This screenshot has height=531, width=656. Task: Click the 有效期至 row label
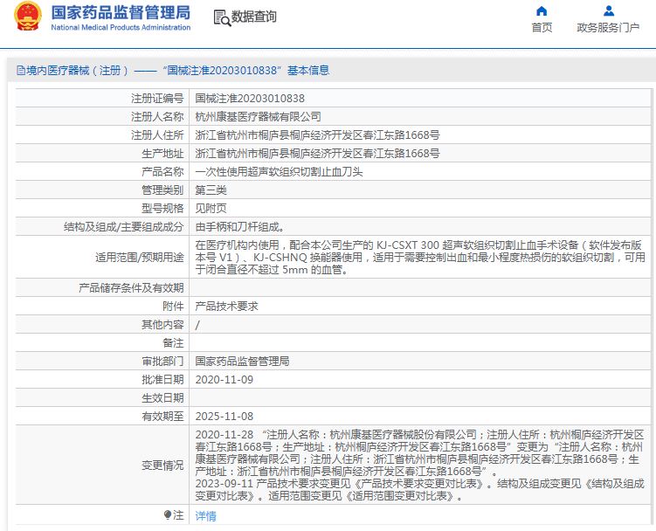[x=162, y=417]
